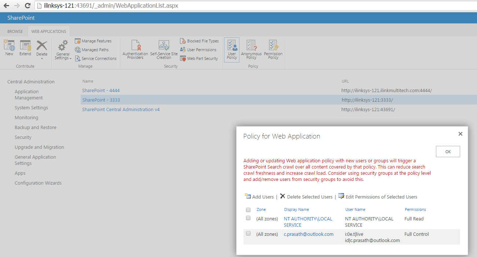
Task: Click the Full Control permission cell
Action: coord(417,234)
